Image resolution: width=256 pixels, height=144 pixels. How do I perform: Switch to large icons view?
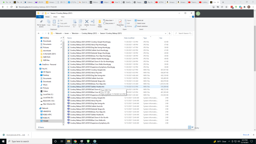click(x=193, y=127)
